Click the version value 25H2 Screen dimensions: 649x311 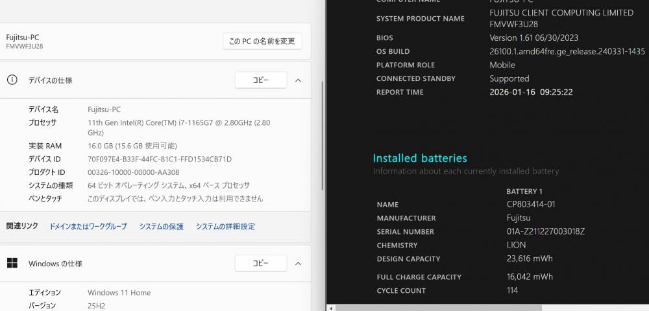click(x=96, y=306)
